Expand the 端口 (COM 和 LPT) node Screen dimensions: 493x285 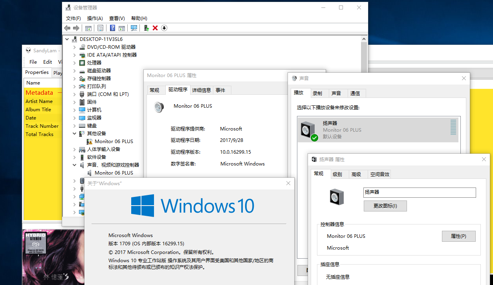(75, 94)
